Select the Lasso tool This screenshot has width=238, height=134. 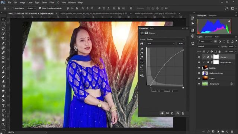3,29
